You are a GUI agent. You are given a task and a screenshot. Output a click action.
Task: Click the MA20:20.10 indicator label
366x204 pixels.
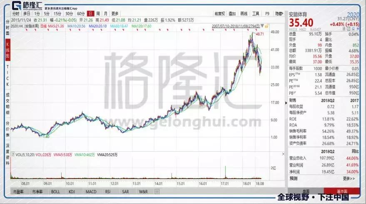pos(97,26)
